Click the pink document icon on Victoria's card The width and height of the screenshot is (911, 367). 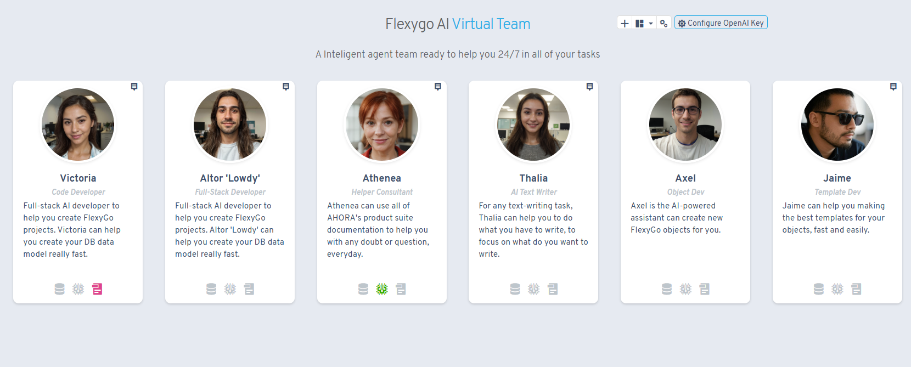(x=97, y=289)
